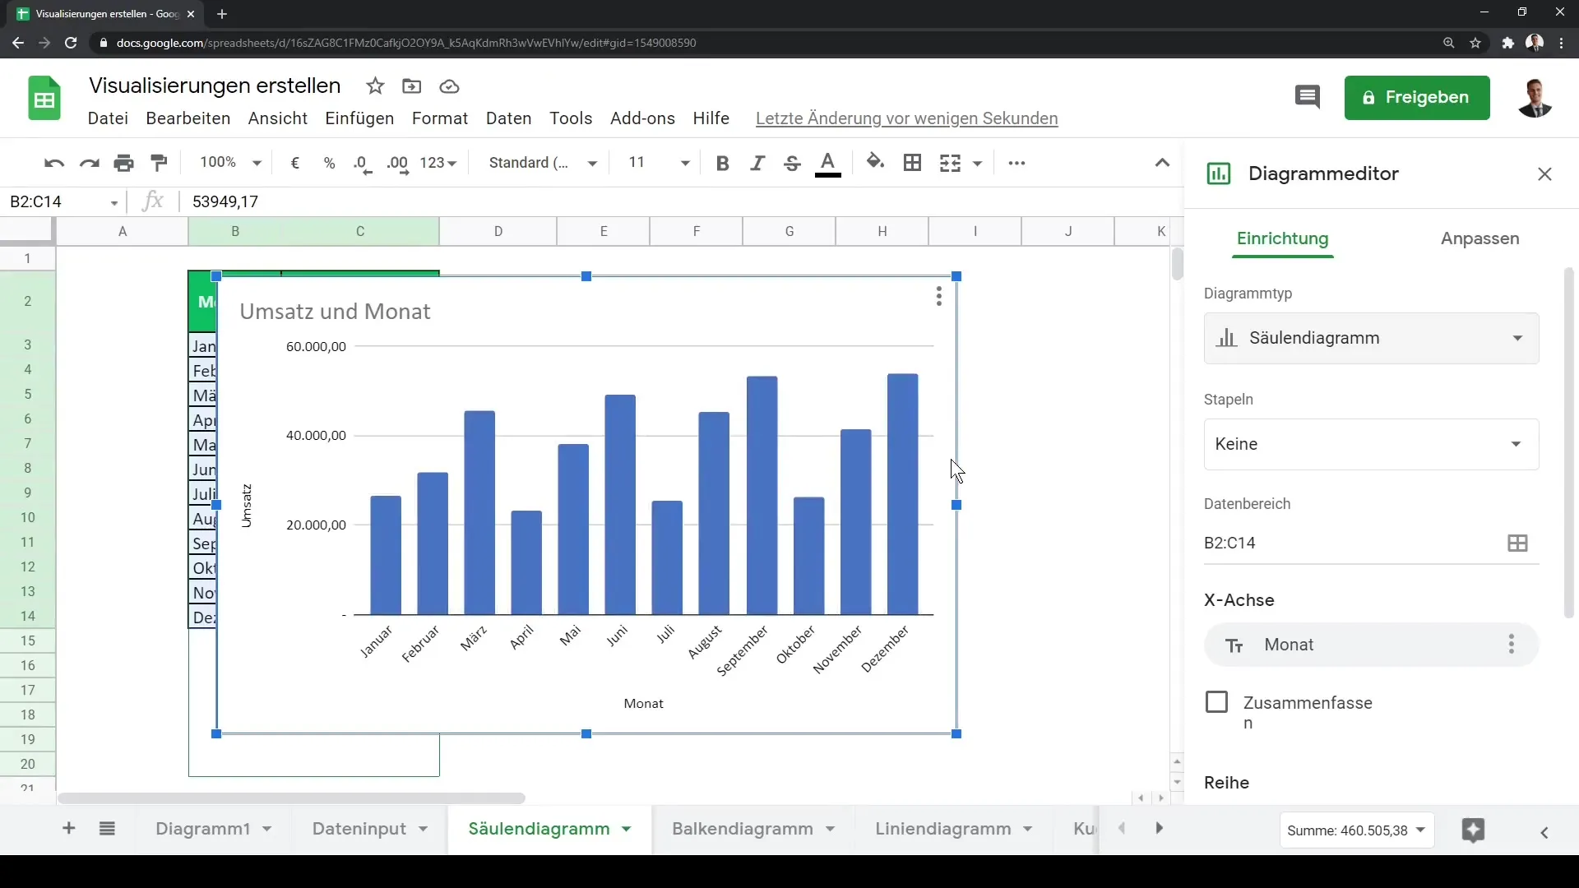Open Letzte Änderung version history link
Image resolution: width=1579 pixels, height=888 pixels.
tap(906, 118)
